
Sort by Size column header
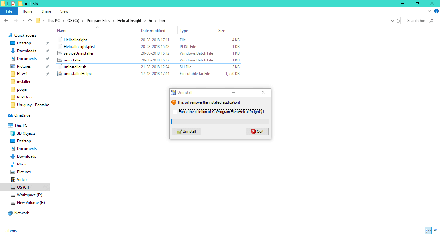(229, 31)
